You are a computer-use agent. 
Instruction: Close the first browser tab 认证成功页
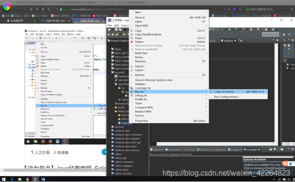pos(34,21)
